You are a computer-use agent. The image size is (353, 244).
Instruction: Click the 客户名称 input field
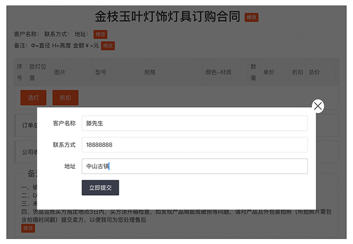click(194, 123)
